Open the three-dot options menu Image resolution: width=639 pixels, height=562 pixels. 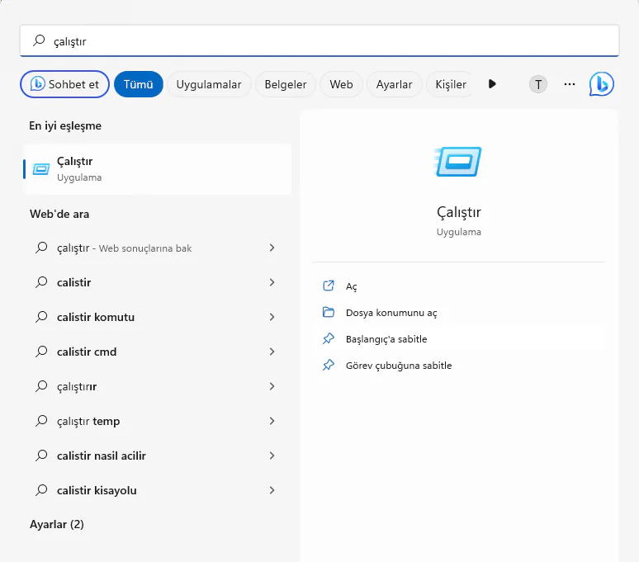(x=570, y=84)
